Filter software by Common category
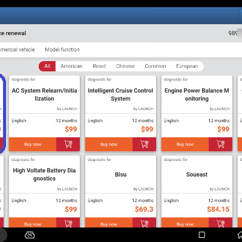Screen dimensions: 242x242 pyautogui.click(x=155, y=66)
